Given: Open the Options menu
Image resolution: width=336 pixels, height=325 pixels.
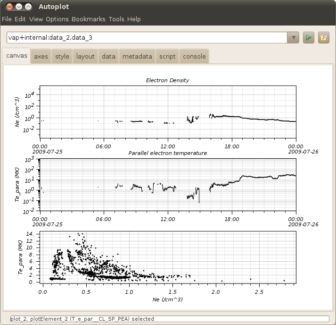Looking at the screenshot, I should pyautogui.click(x=57, y=19).
